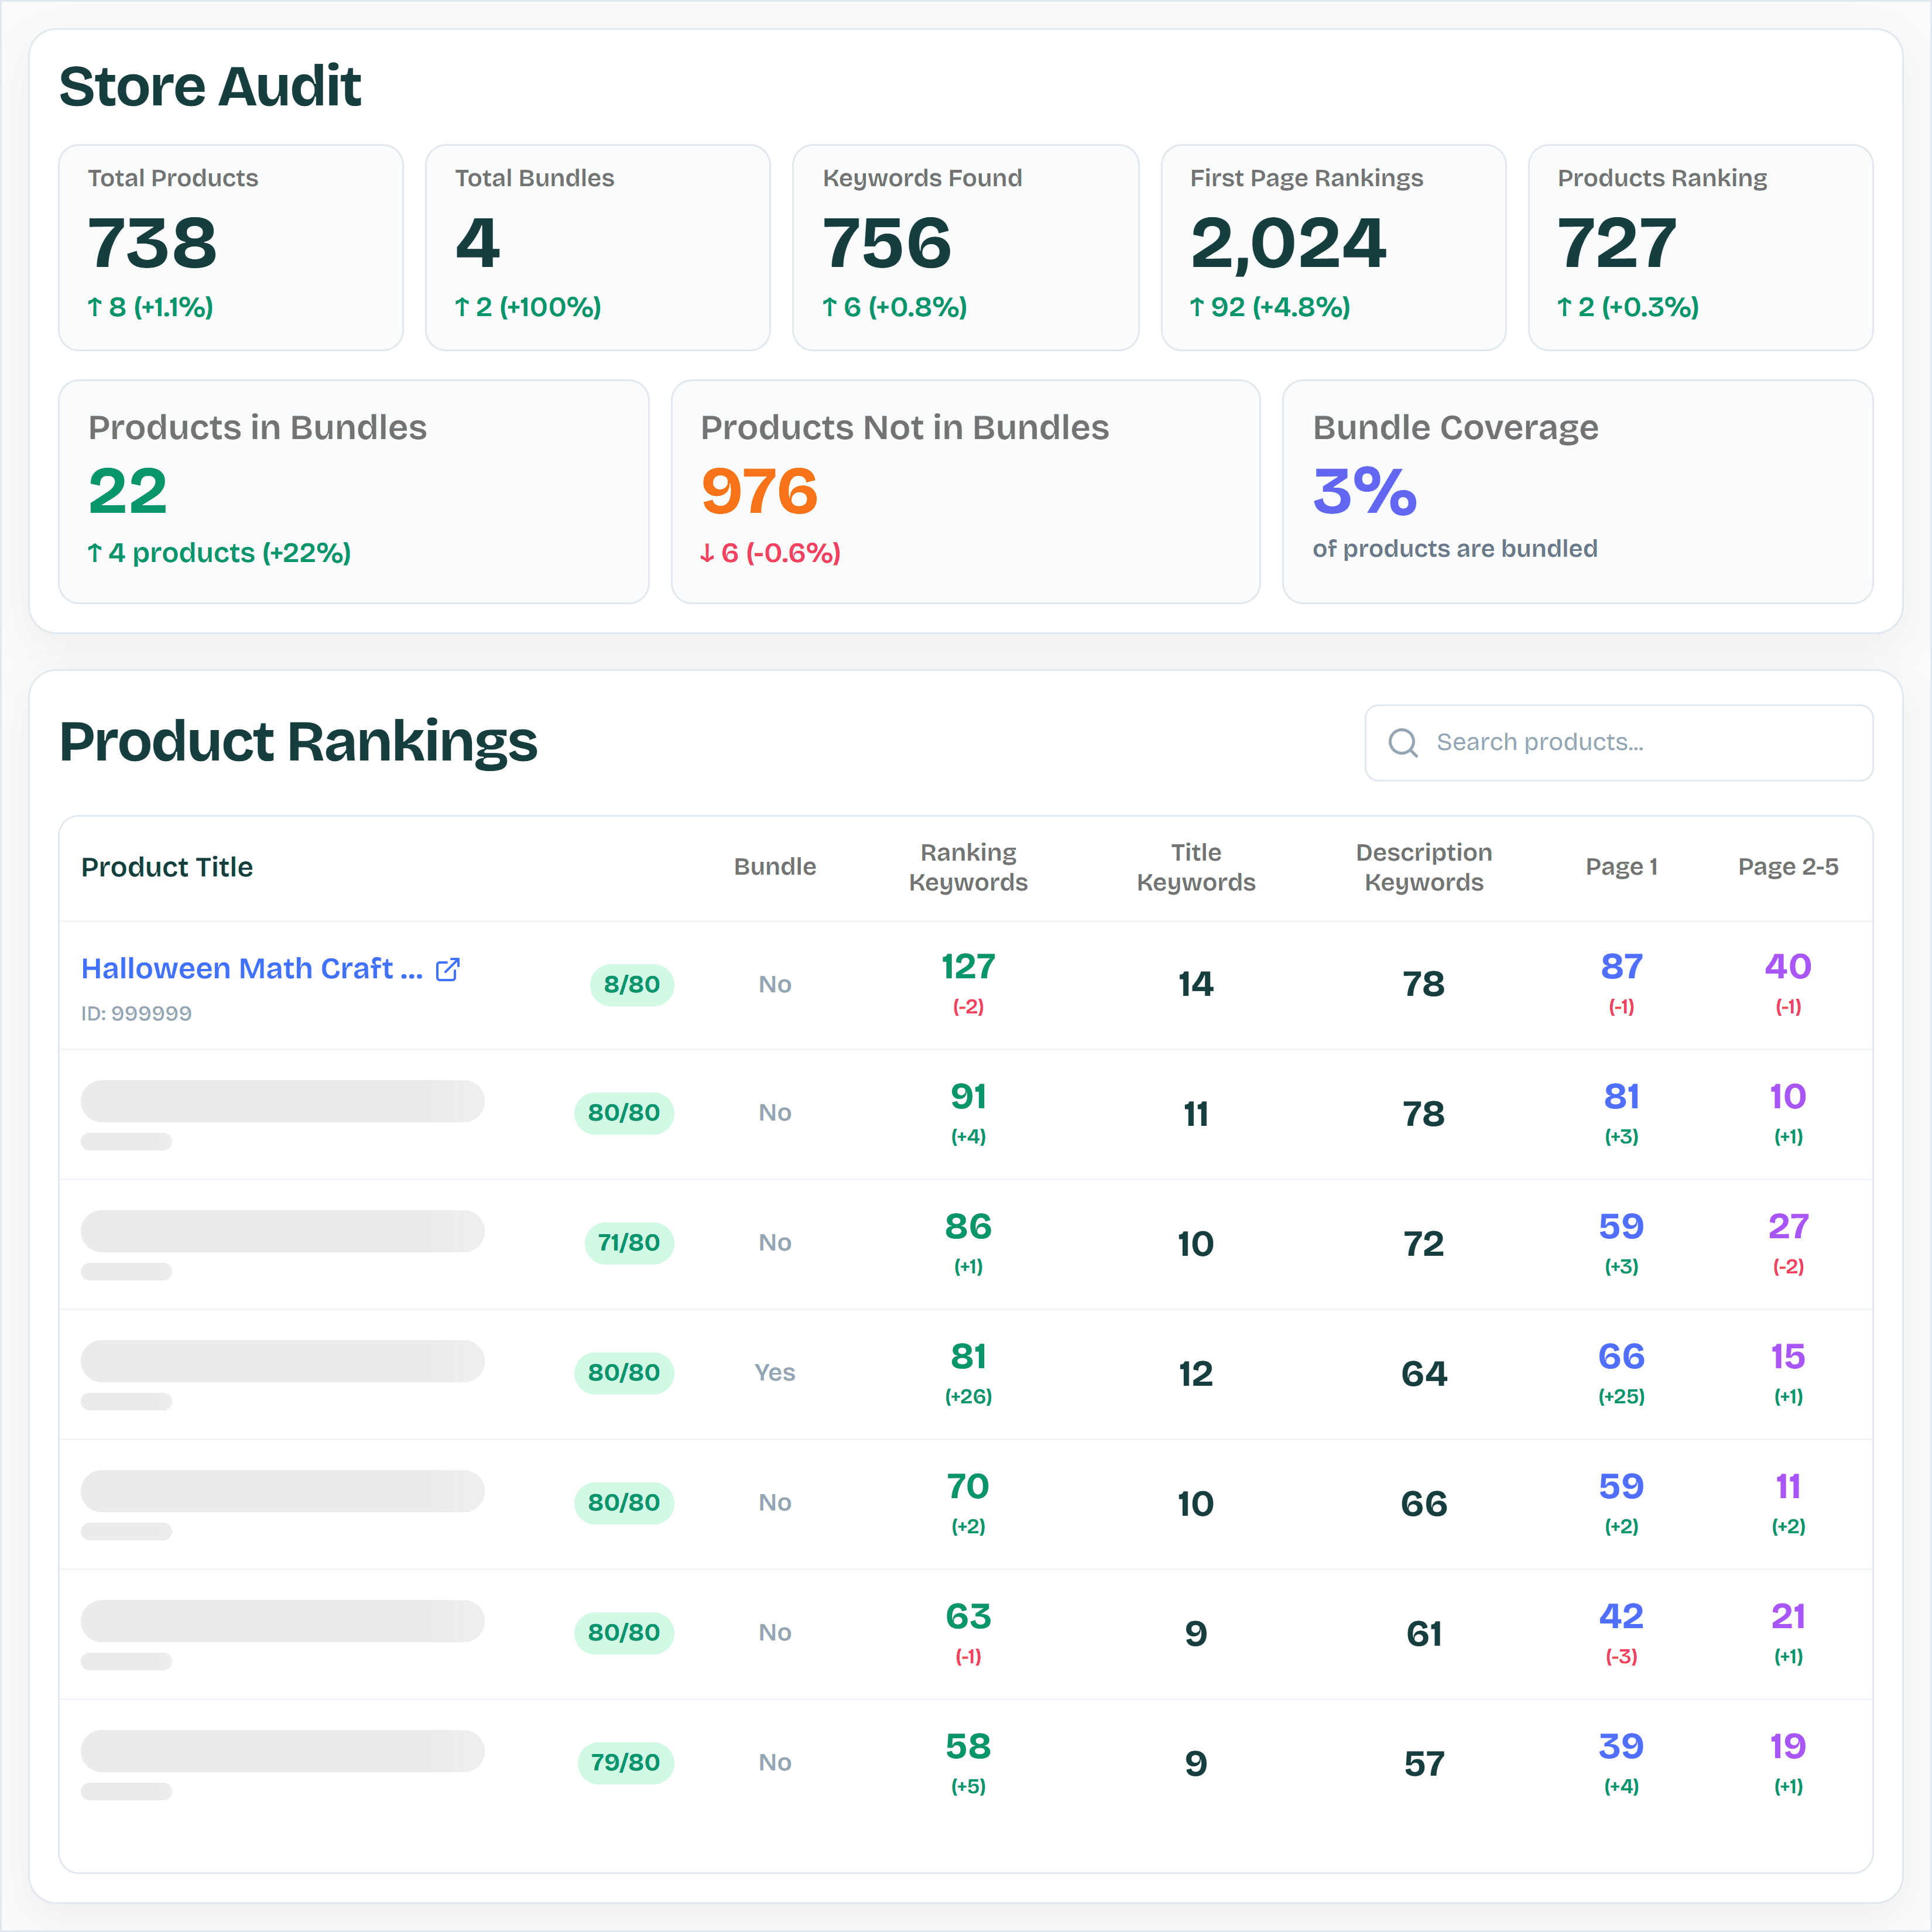
Task: Select the Store Audit heading
Action: pyautogui.click(x=210, y=85)
